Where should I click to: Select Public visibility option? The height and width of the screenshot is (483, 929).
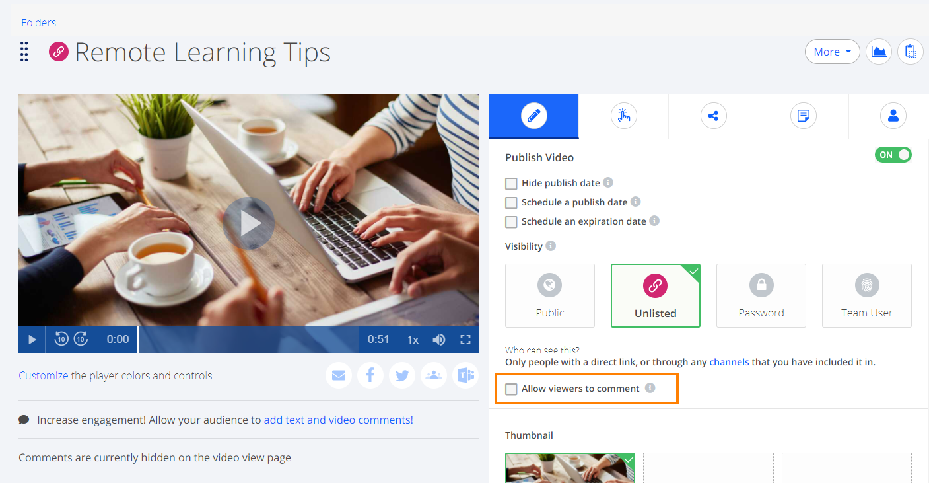(x=550, y=296)
